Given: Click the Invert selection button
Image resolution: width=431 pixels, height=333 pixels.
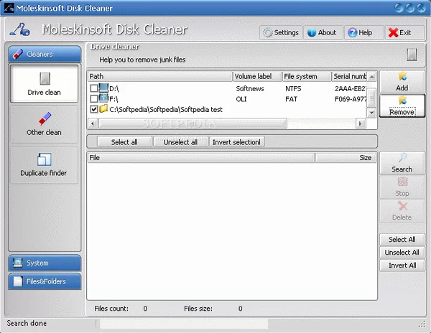Looking at the screenshot, I should (236, 142).
